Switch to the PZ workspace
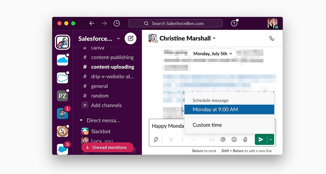 [62, 96]
